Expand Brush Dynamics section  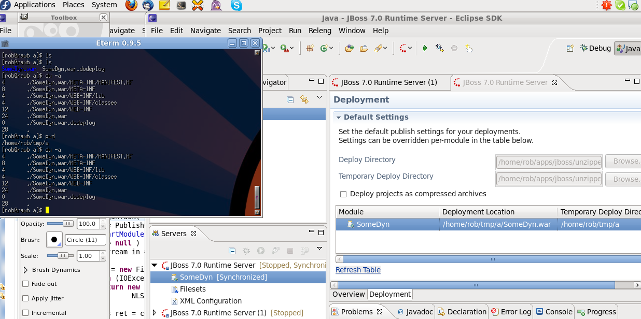click(x=25, y=270)
